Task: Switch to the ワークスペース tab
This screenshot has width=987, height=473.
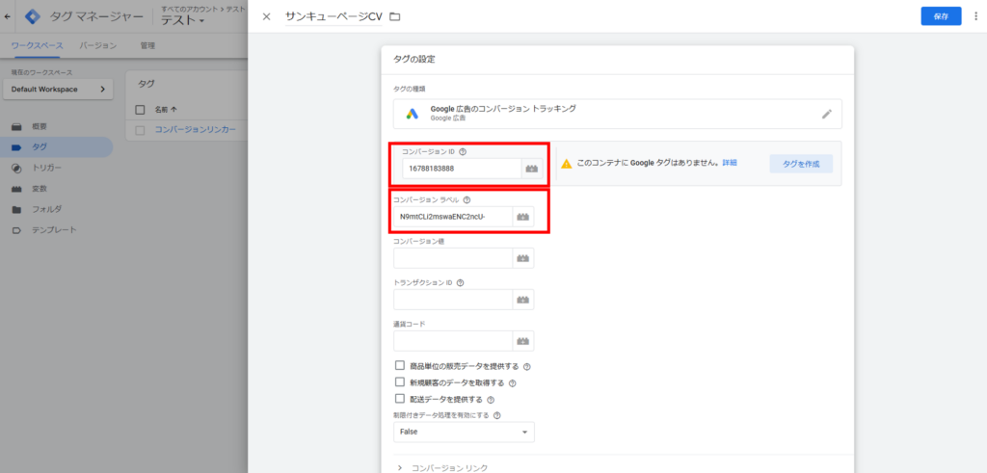Action: point(38,45)
